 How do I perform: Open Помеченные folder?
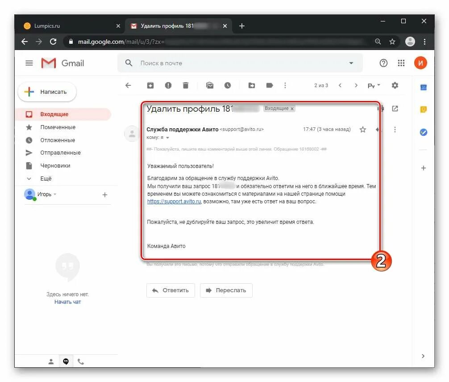(58, 127)
